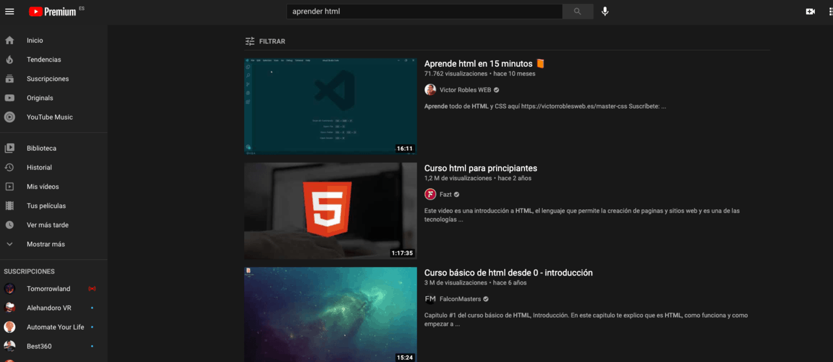Visit Victor Robles WEB channel name

465,90
